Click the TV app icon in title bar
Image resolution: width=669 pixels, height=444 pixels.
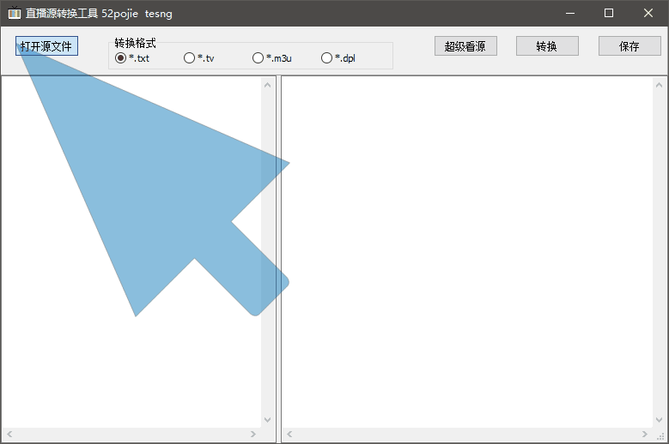click(14, 13)
